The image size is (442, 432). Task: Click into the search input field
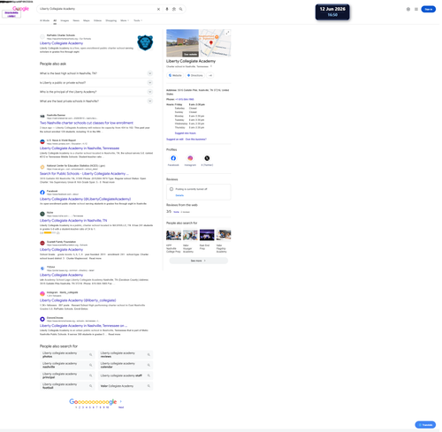pos(97,9)
